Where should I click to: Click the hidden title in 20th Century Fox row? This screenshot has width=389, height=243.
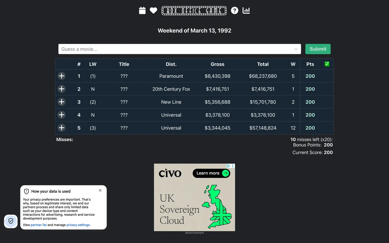pos(124,89)
